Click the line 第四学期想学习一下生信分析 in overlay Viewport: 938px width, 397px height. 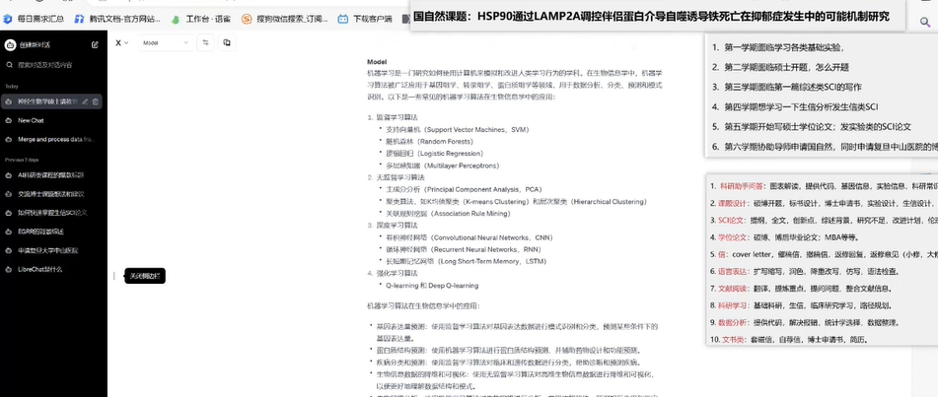pyautogui.click(x=801, y=107)
